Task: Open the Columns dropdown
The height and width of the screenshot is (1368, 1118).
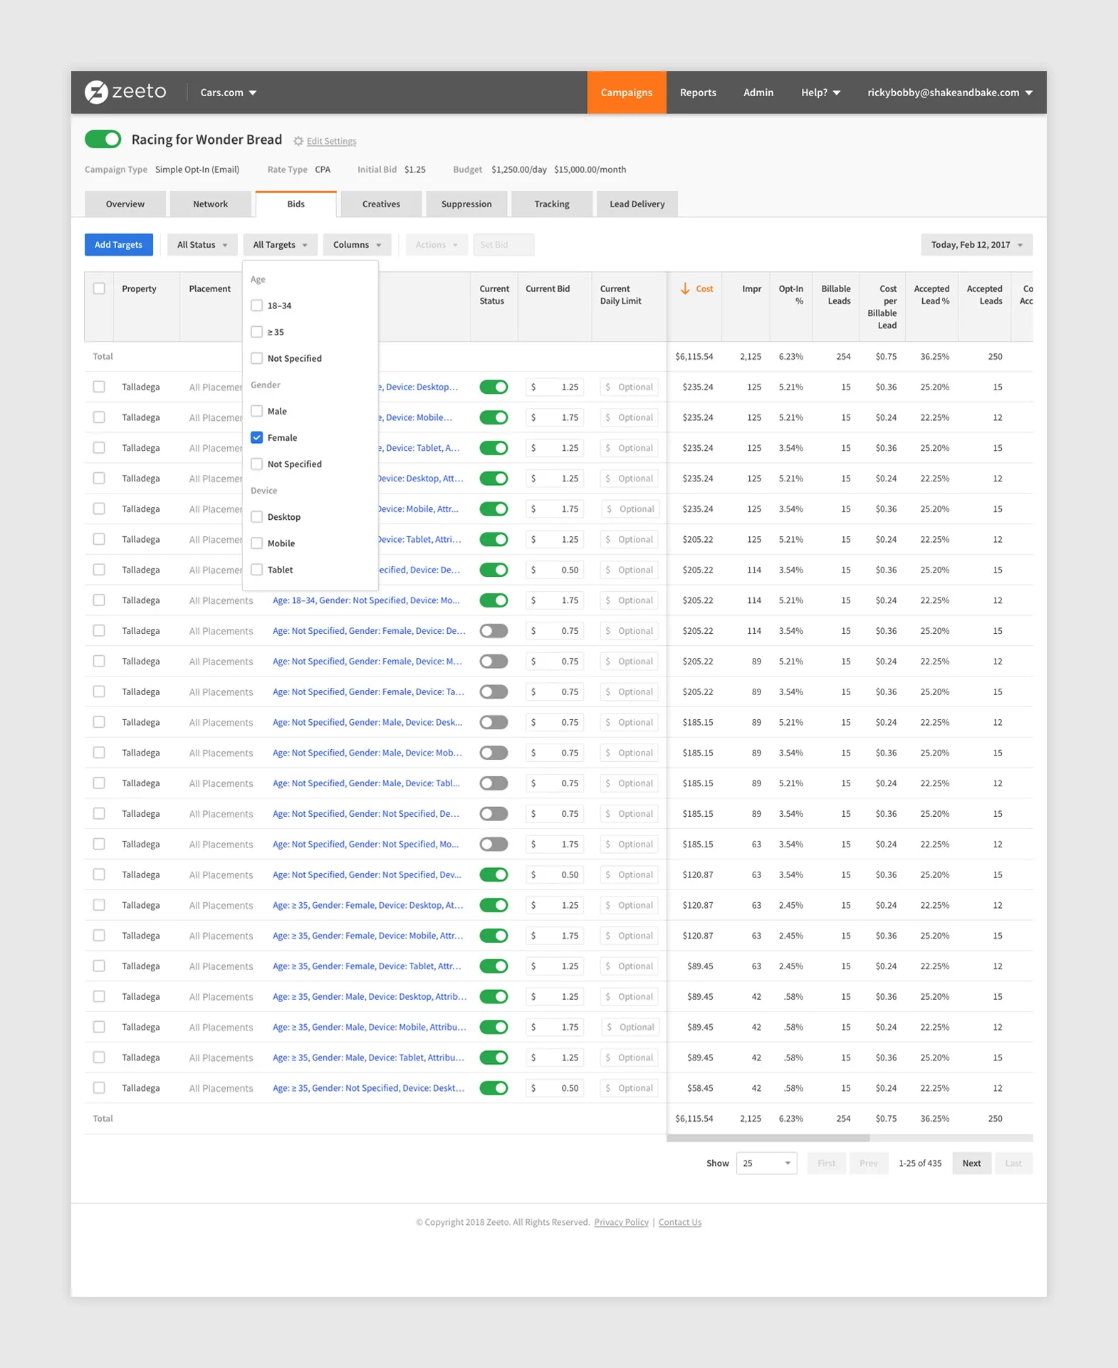Action: [357, 245]
